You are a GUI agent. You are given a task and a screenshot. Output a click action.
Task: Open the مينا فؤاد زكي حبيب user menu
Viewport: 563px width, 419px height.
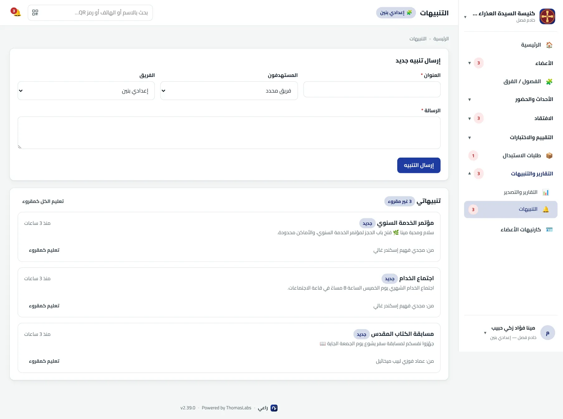pos(510,333)
